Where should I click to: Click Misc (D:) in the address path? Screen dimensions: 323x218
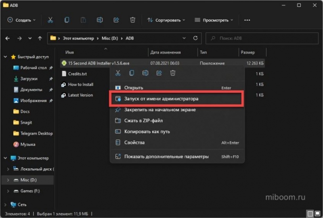[x=110, y=38]
